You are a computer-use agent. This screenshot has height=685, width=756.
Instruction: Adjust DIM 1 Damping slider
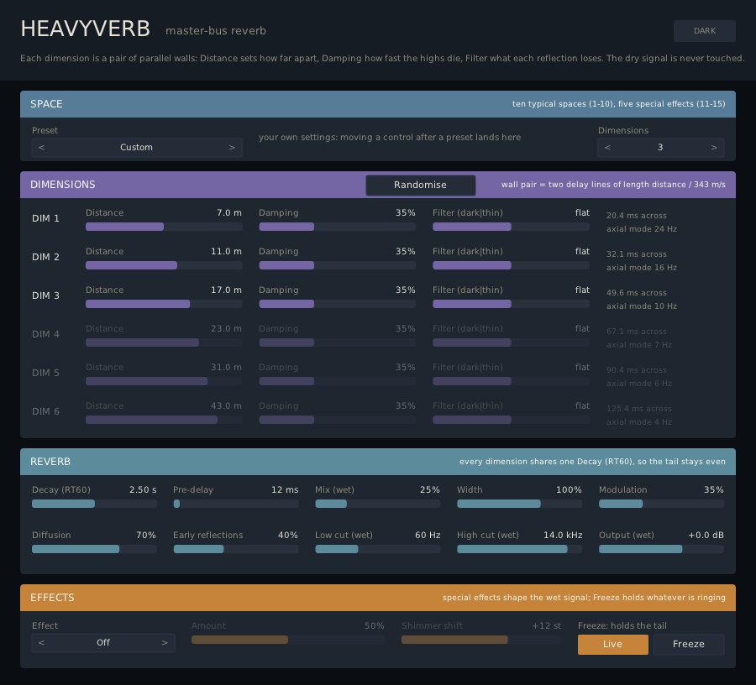[338, 227]
